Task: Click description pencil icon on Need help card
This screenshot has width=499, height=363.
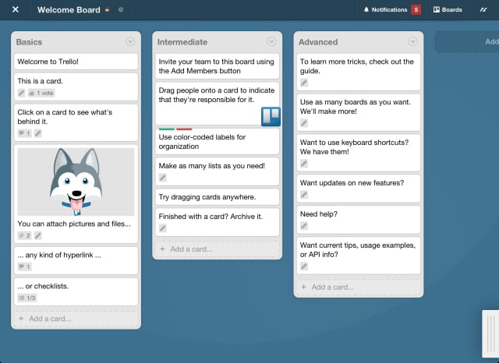Action: pyautogui.click(x=304, y=226)
